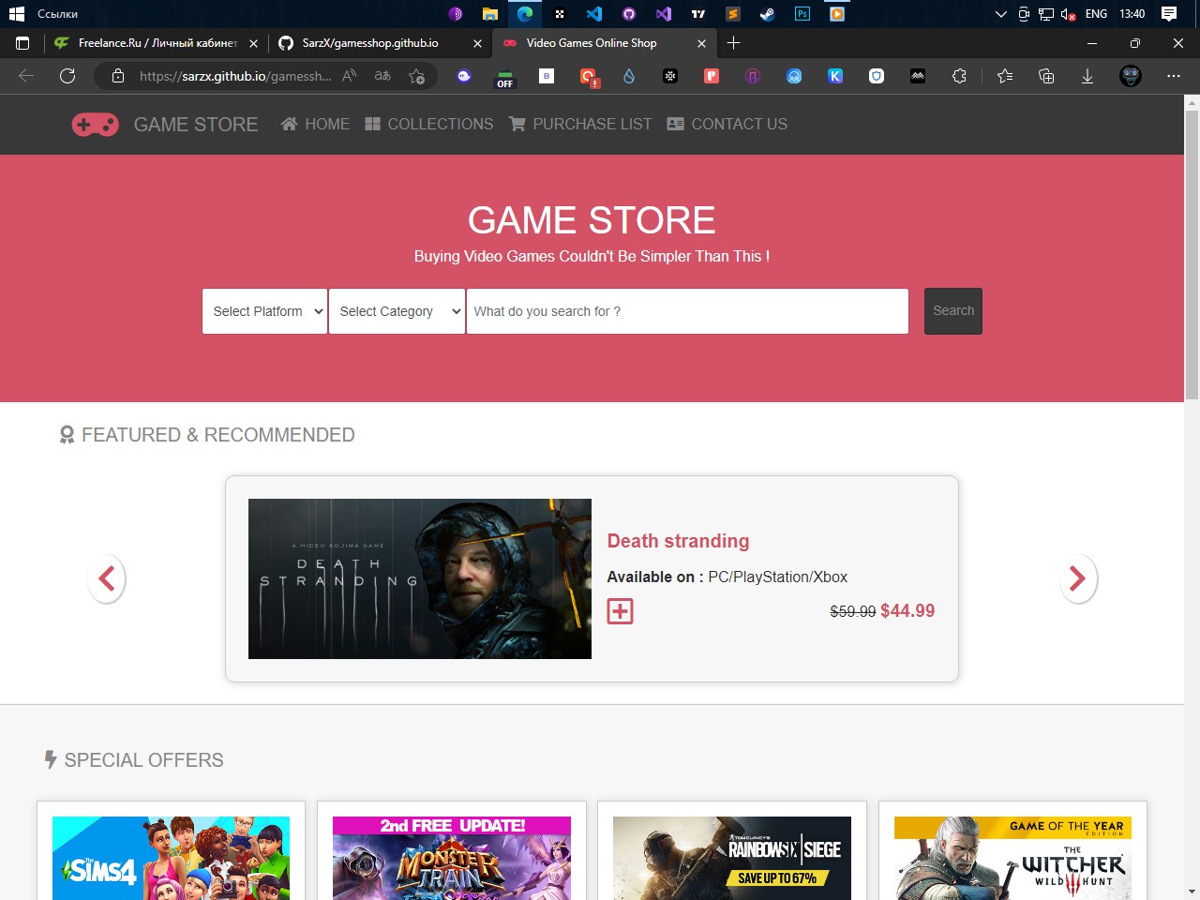Image resolution: width=1200 pixels, height=900 pixels.
Task: Open the Monster Train offer thumbnail
Action: (x=452, y=858)
